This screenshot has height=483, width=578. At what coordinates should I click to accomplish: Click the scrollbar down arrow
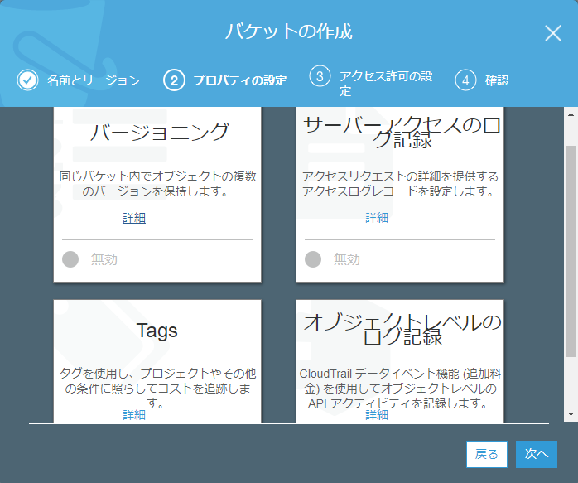pyautogui.click(x=571, y=413)
